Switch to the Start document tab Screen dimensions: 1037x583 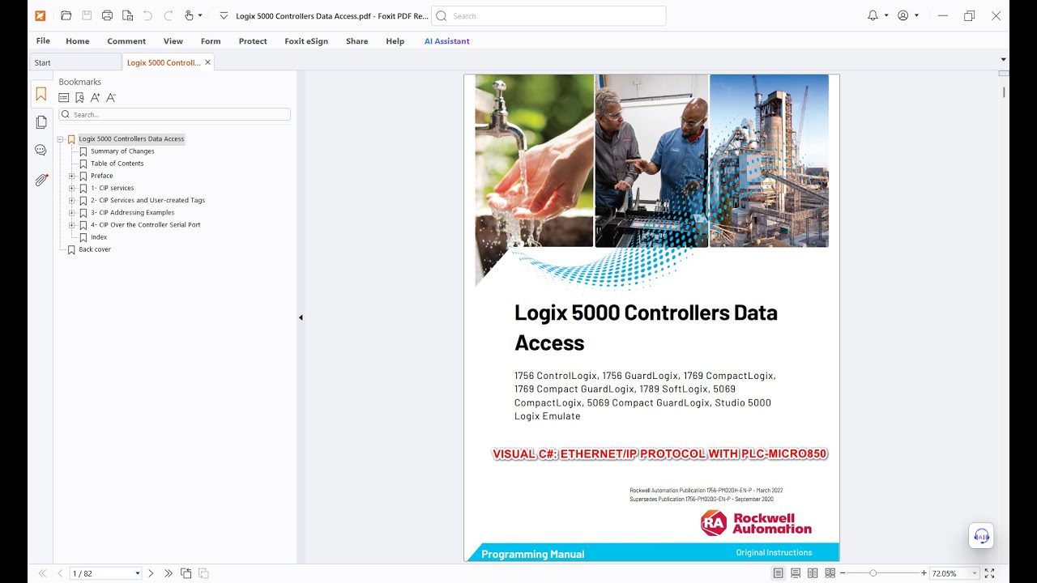pyautogui.click(x=75, y=62)
